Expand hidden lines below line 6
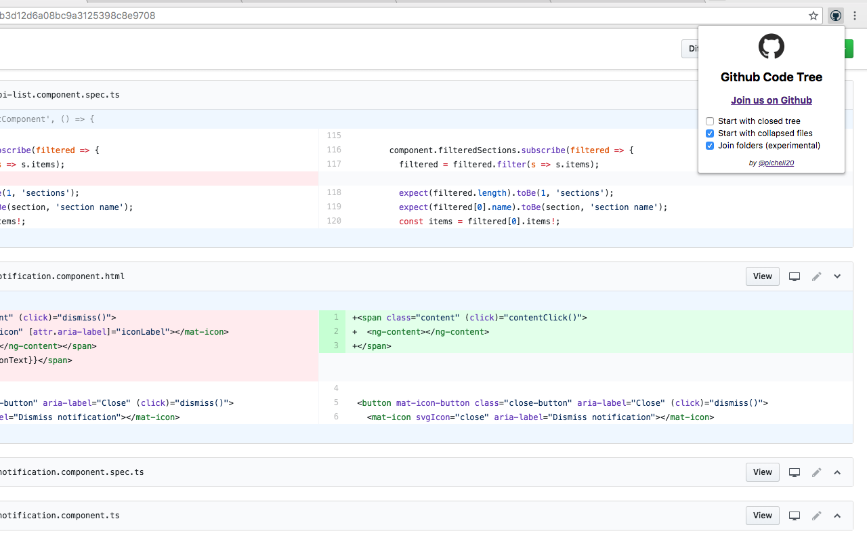Screen dimensions: 867x542 (x=426, y=434)
